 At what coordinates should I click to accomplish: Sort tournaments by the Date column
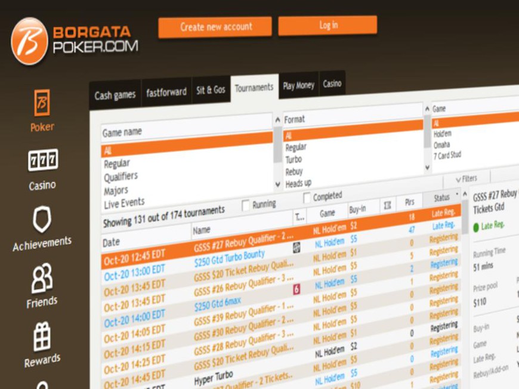(x=146, y=239)
